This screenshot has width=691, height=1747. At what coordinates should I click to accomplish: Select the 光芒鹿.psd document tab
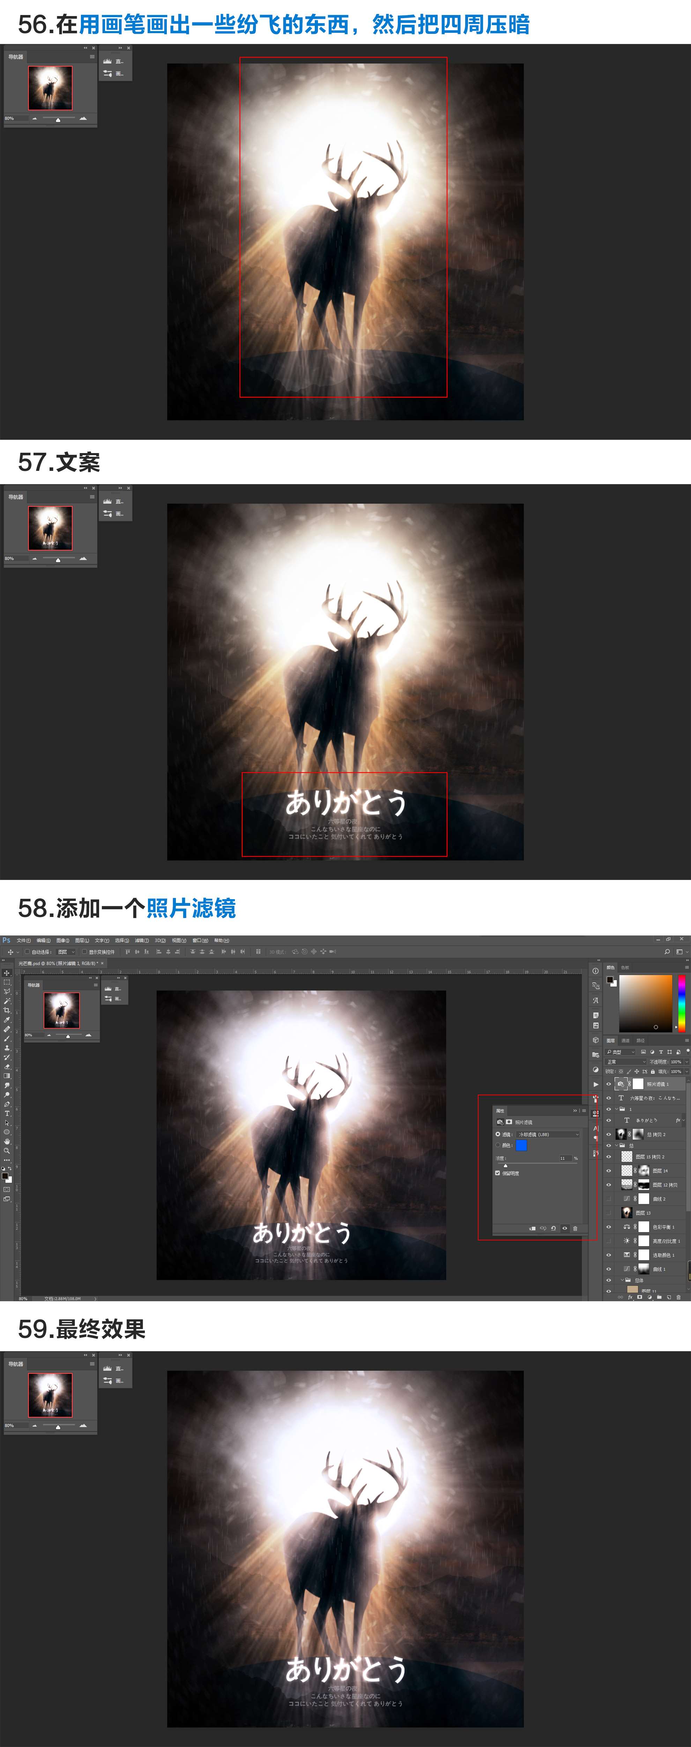pos(61,964)
